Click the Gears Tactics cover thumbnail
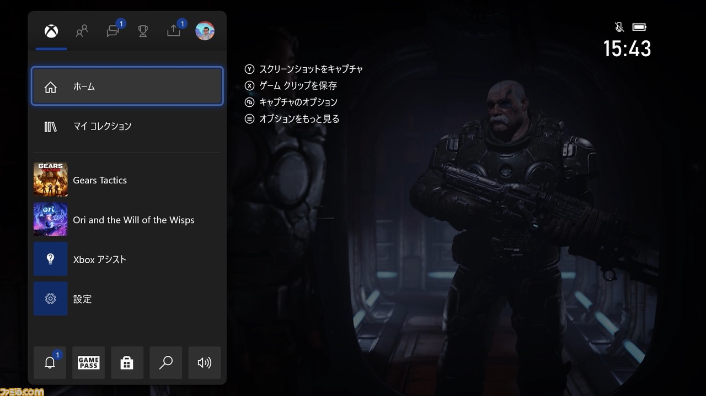This screenshot has width=706, height=396. [x=51, y=180]
